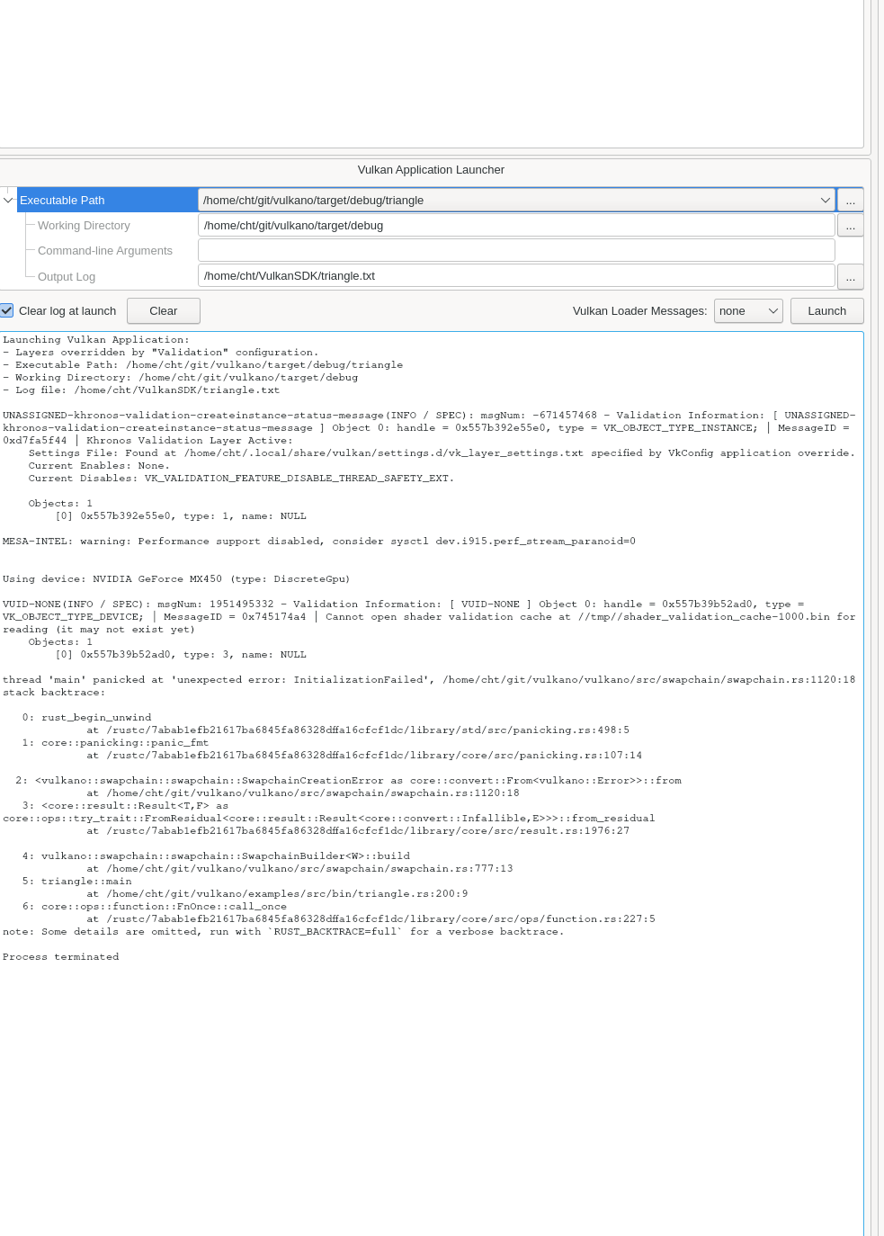This screenshot has height=1236, width=884.
Task: Open the executable path history dropdown
Action: coord(825,200)
